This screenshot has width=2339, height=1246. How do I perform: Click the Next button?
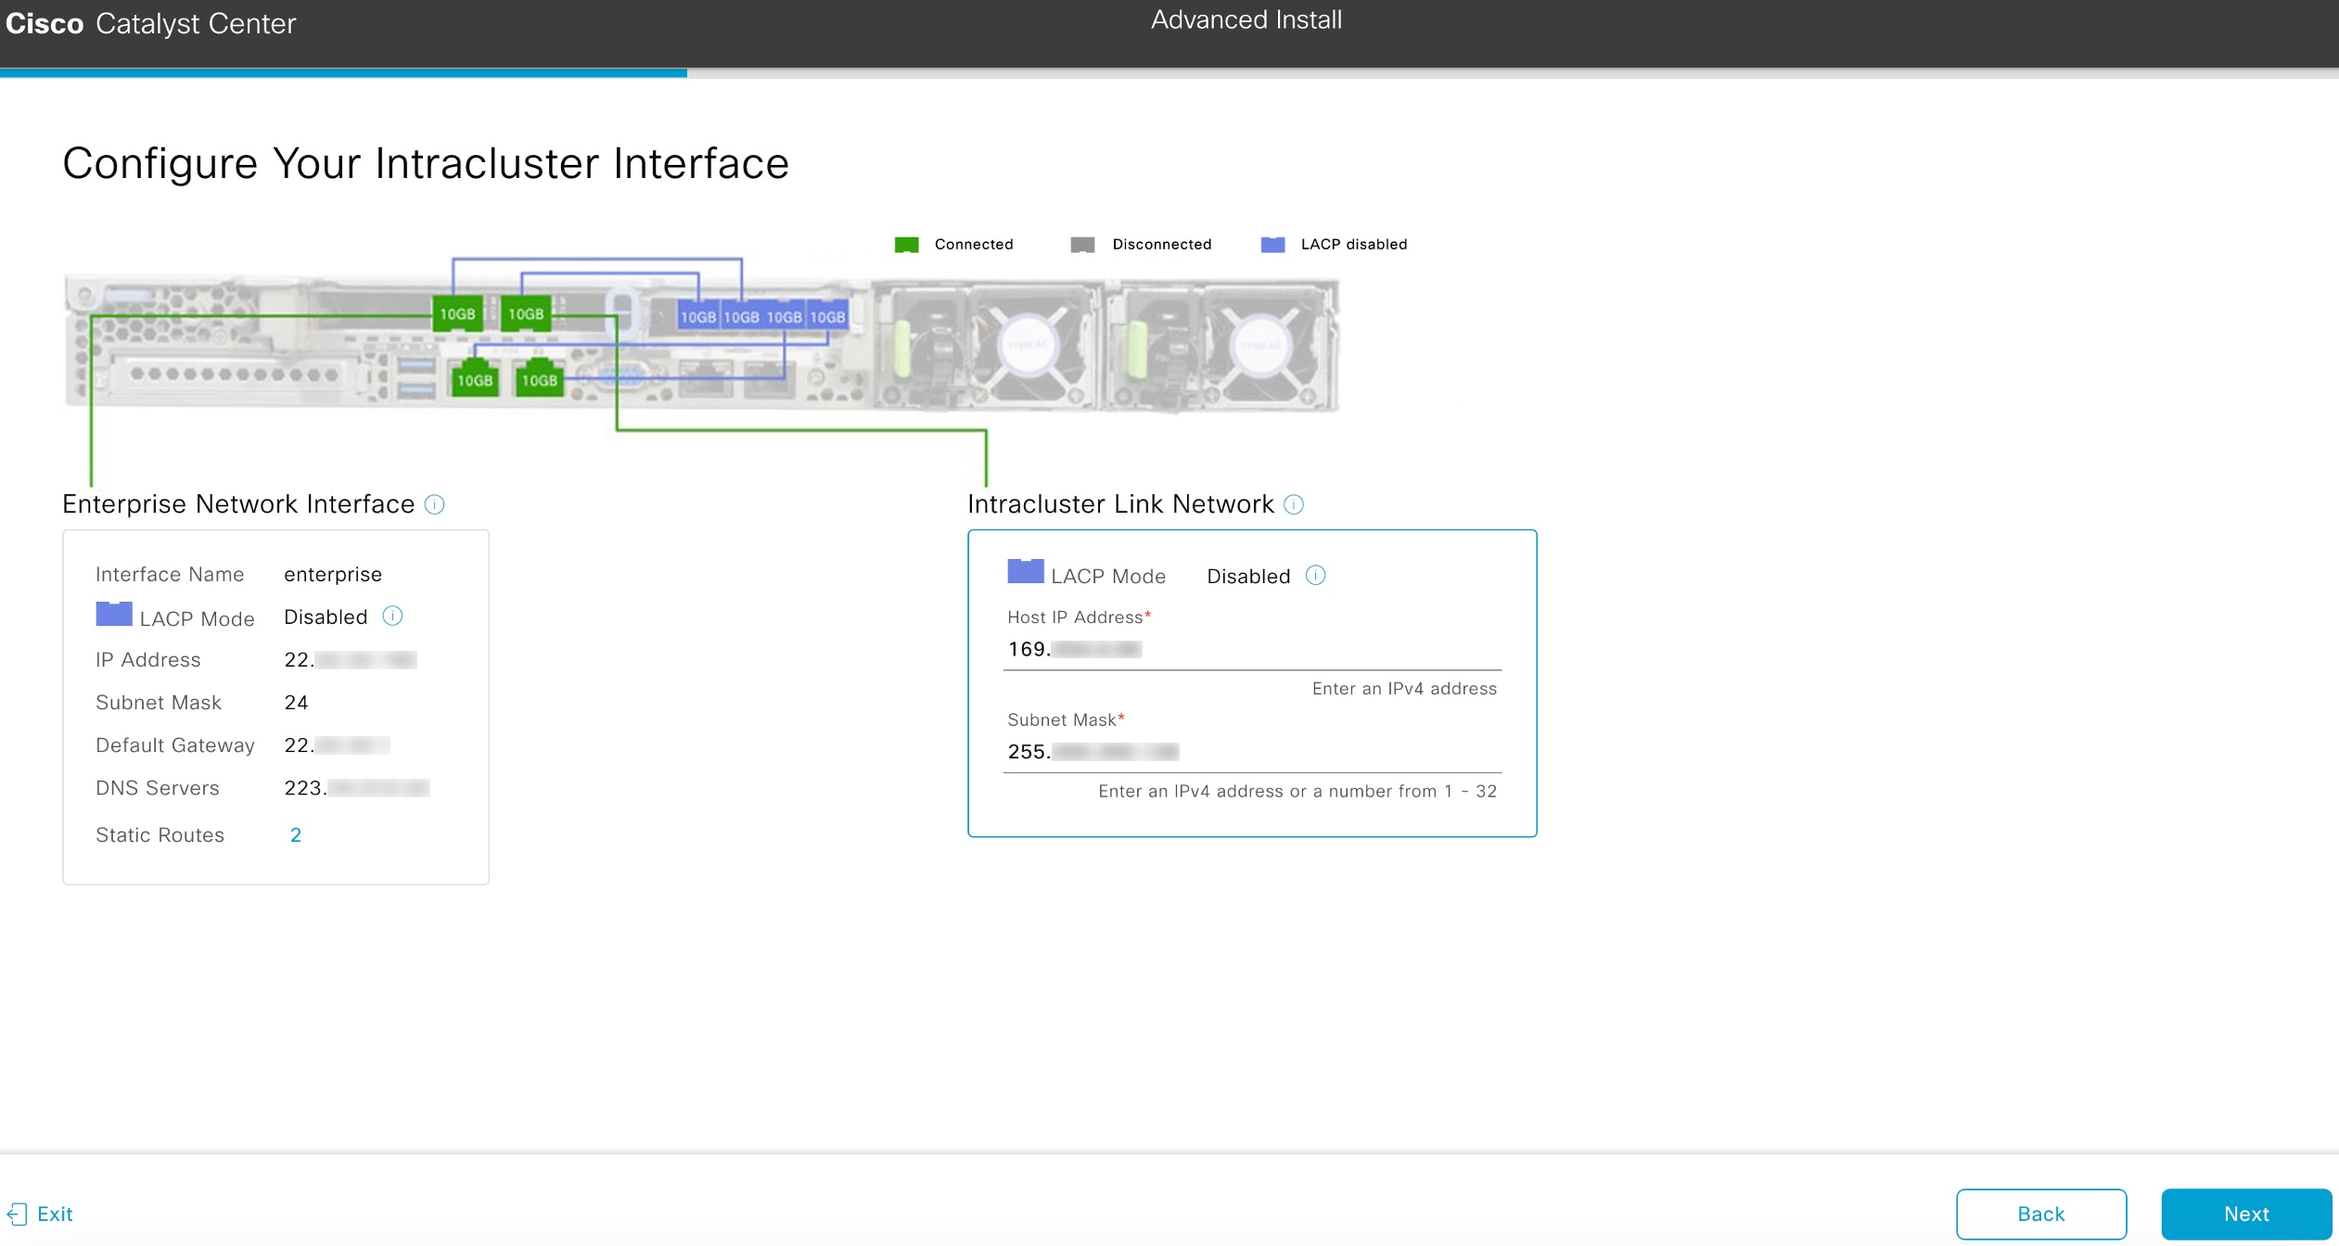[2244, 1213]
